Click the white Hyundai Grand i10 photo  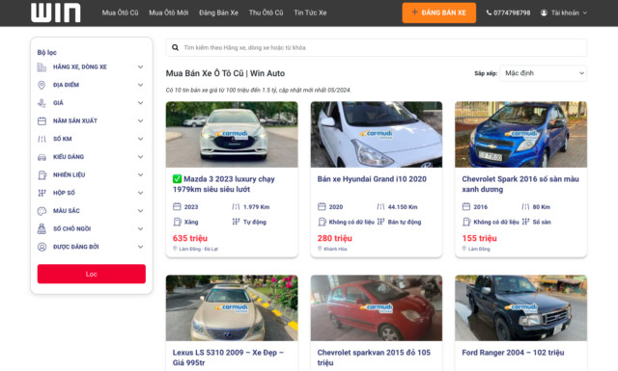pyautogui.click(x=377, y=135)
